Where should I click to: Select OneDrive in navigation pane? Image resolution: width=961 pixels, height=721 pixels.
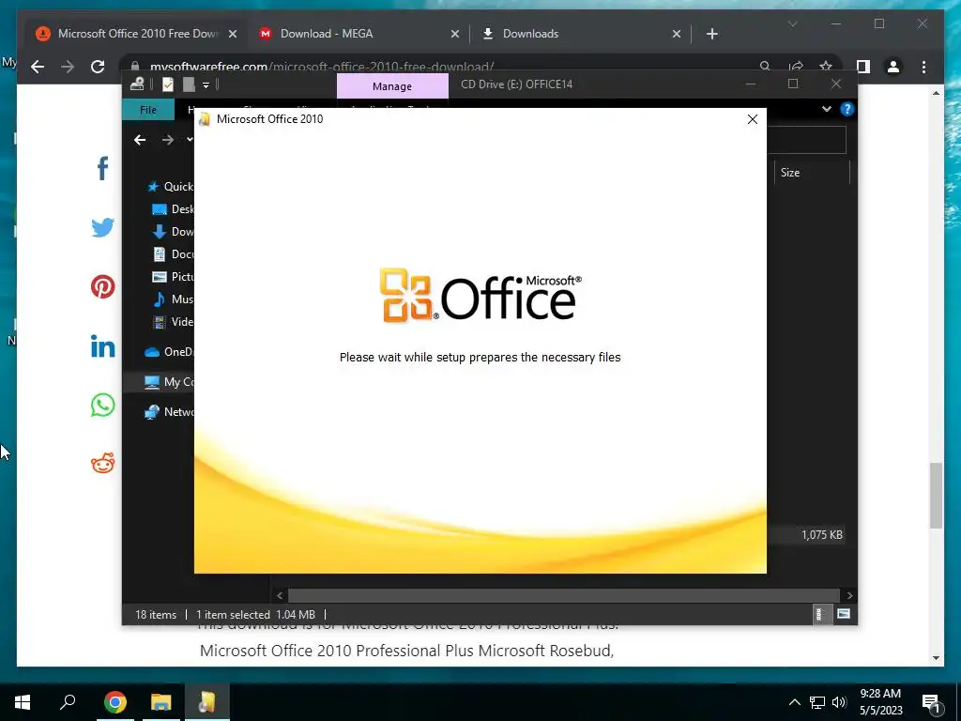[169, 352]
